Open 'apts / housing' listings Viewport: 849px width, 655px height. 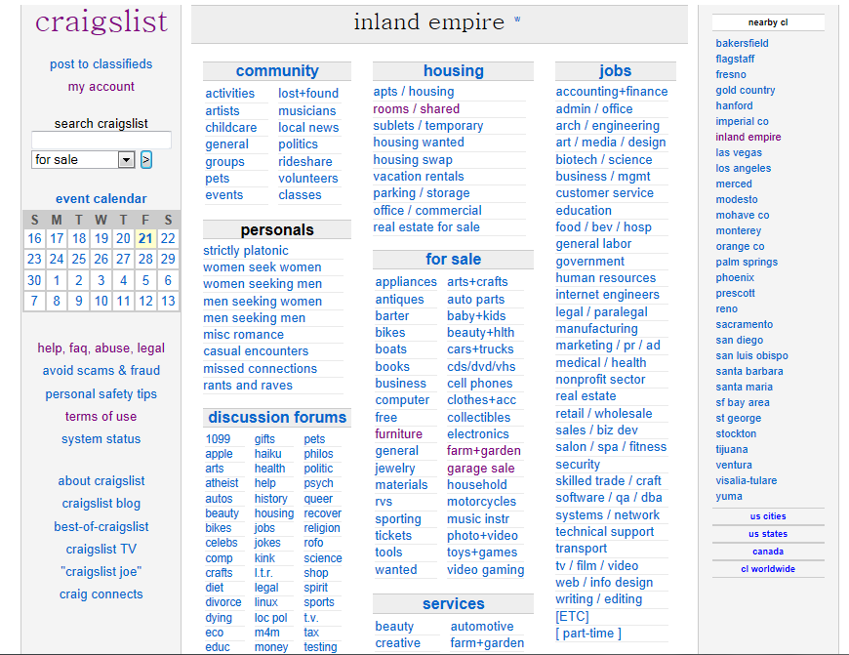[414, 92]
